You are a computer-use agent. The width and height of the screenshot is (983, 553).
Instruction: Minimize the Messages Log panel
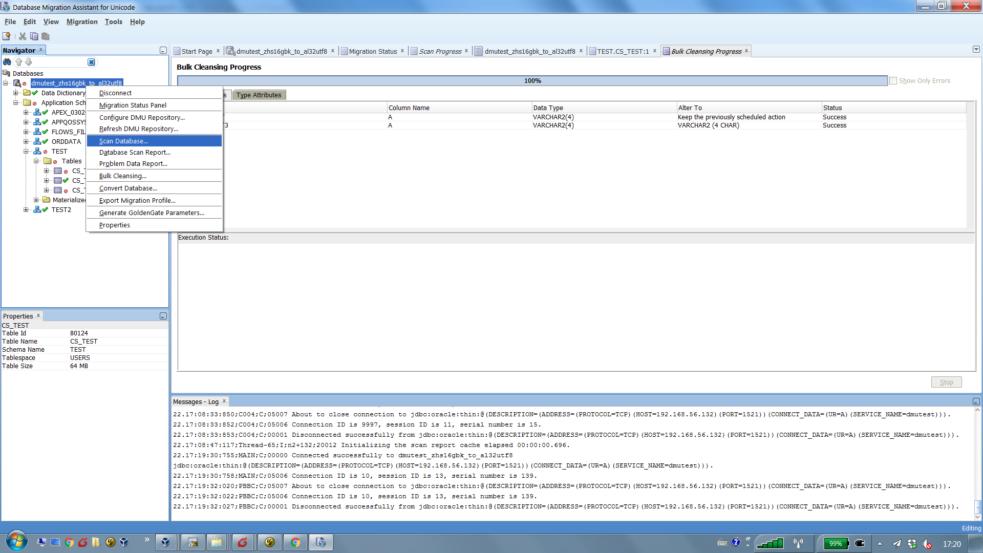[976, 401]
